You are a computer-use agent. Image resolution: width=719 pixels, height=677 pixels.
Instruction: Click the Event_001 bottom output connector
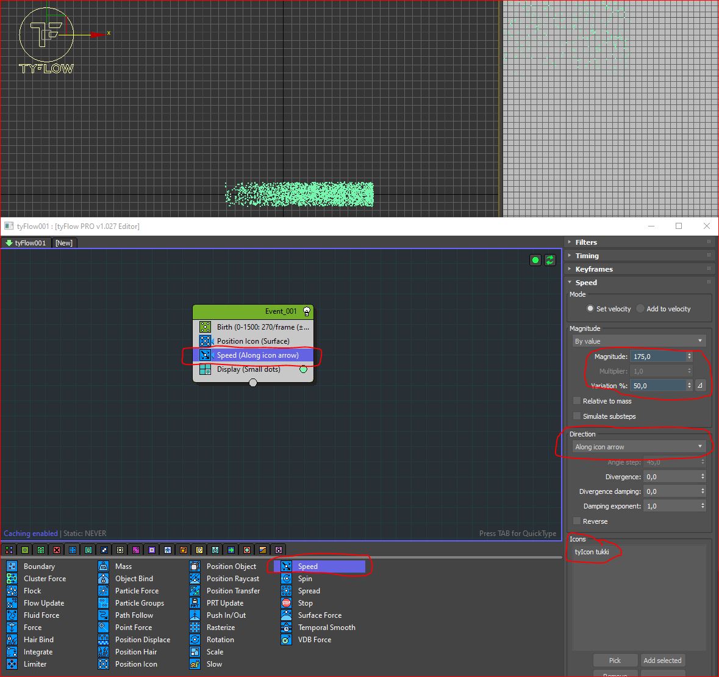tap(253, 383)
